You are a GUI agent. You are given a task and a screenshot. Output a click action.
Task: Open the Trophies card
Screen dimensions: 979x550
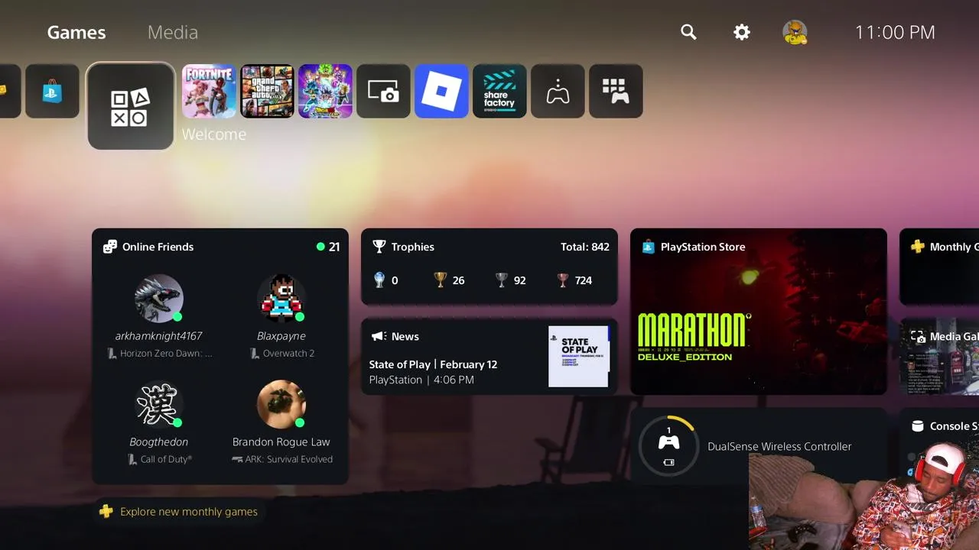(x=489, y=267)
